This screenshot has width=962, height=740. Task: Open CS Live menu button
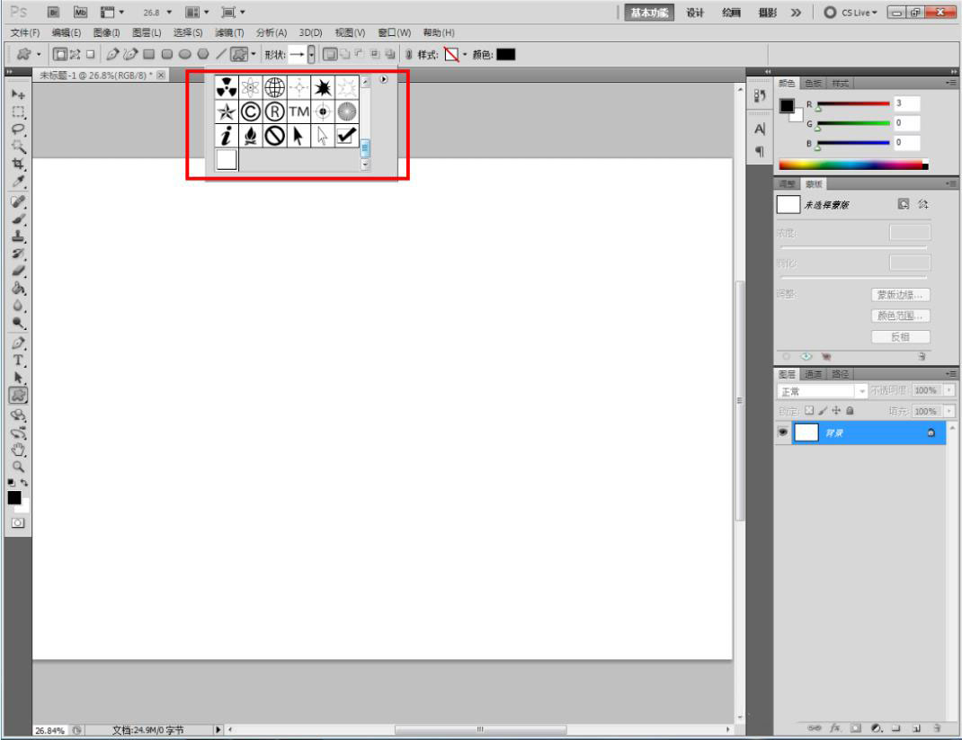click(851, 13)
